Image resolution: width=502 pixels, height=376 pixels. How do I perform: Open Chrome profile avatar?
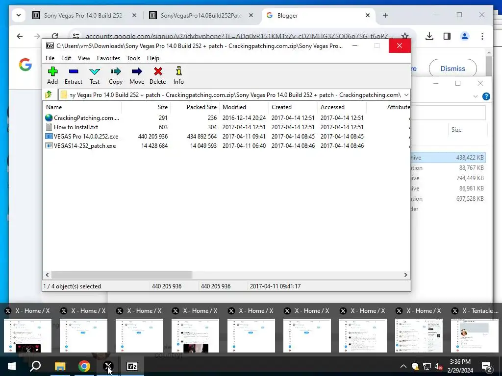(x=465, y=36)
